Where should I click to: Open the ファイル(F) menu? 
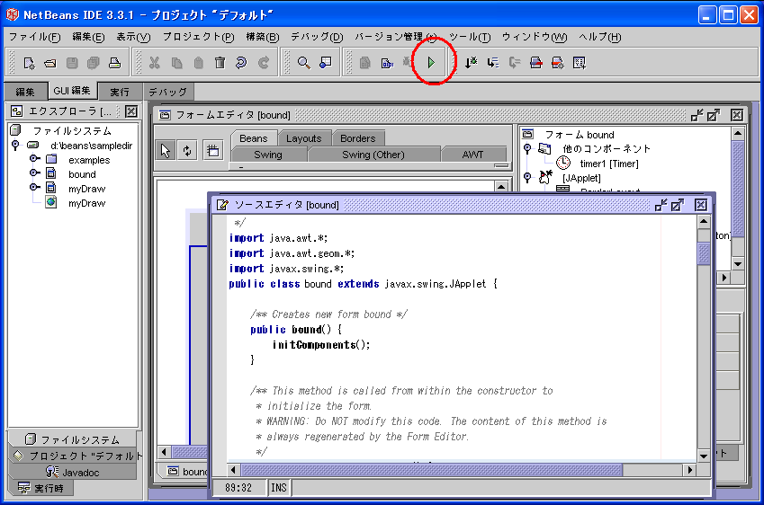(x=34, y=37)
